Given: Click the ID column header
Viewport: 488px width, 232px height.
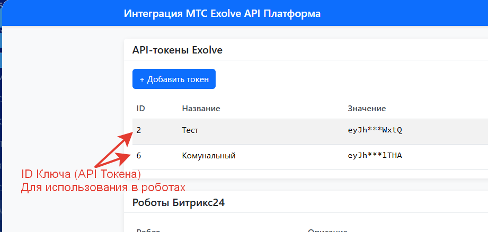Looking at the screenshot, I should [140, 109].
